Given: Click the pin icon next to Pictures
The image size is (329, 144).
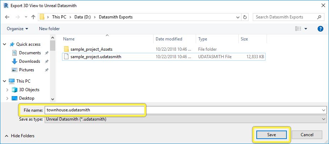Looking at the screenshot, I should [x=46, y=70].
